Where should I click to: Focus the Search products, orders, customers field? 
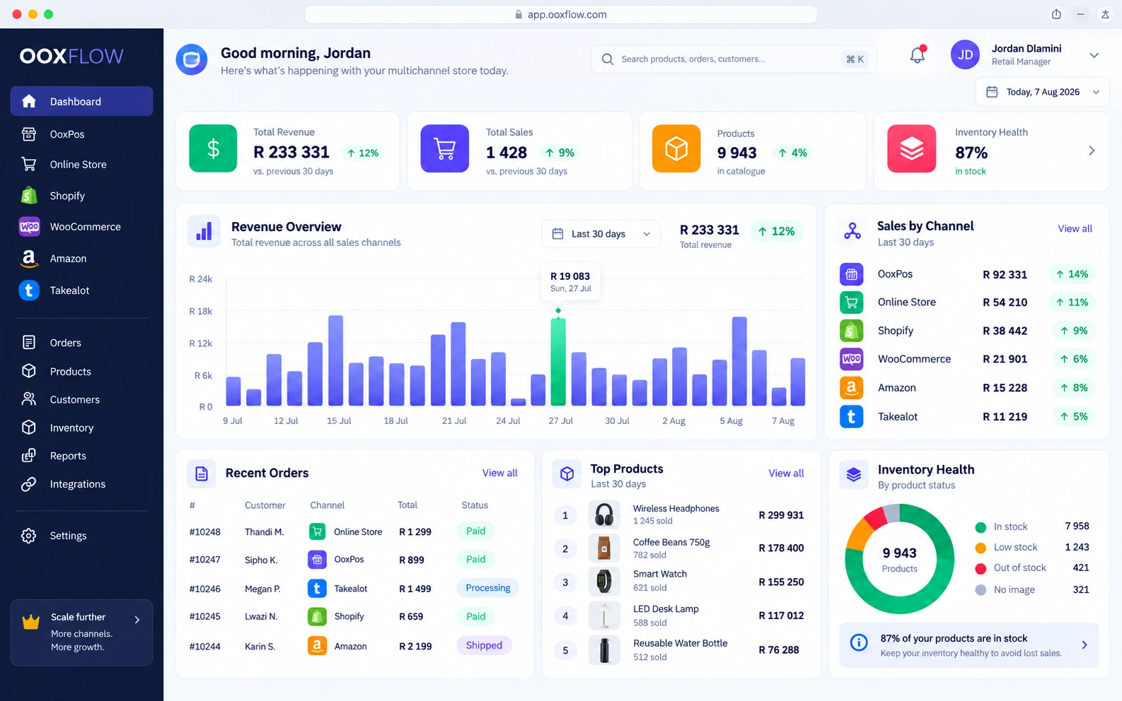pyautogui.click(x=734, y=59)
